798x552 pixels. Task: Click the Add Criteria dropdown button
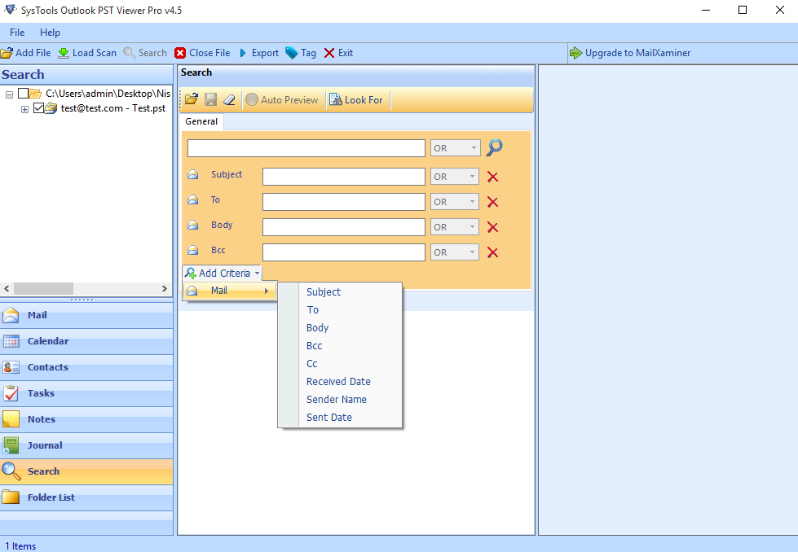(x=223, y=273)
